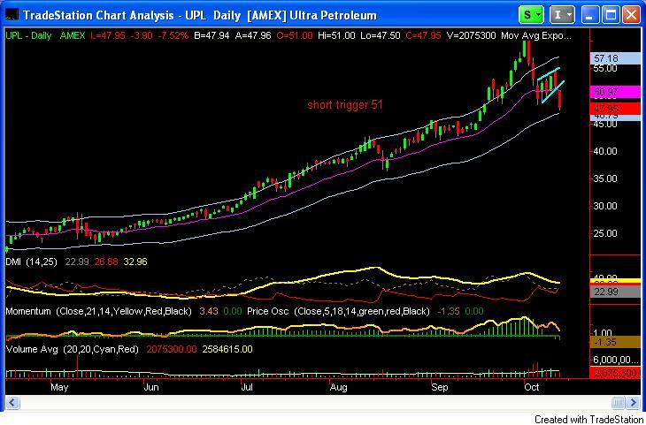Open the green S symbol-link dropdown
This screenshot has width=646, height=425.
[533, 15]
